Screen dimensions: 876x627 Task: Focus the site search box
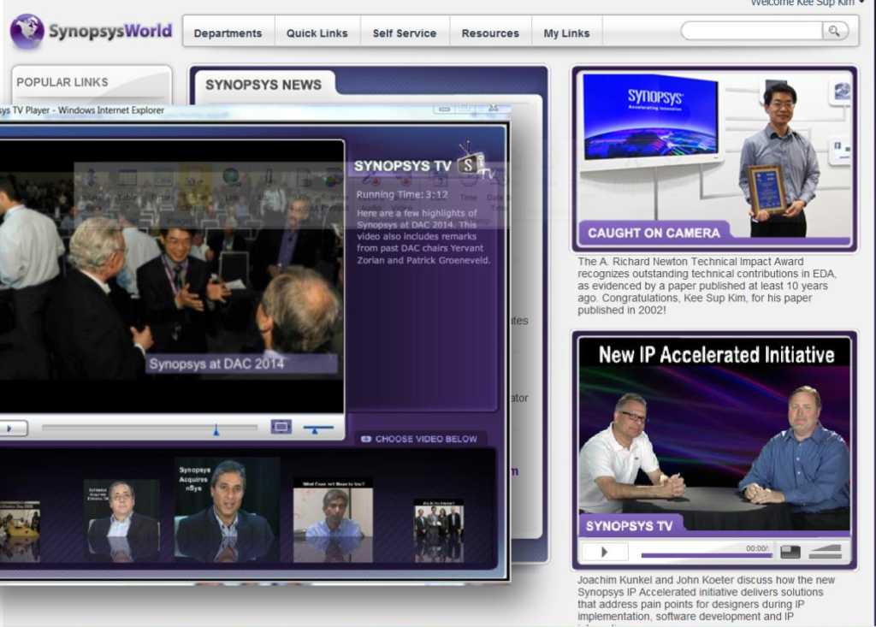pos(751,31)
